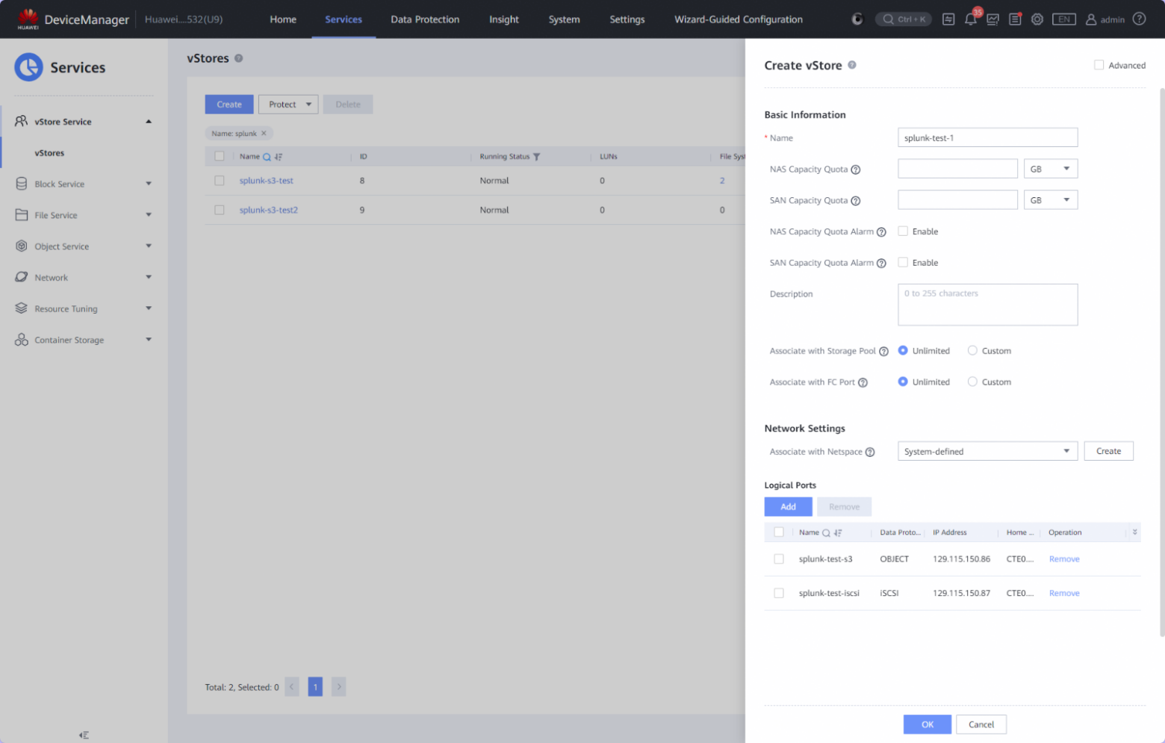Screen dimensions: 1165x743
Task: Select Unlimited for Associate with FC Port
Action: pyautogui.click(x=903, y=382)
